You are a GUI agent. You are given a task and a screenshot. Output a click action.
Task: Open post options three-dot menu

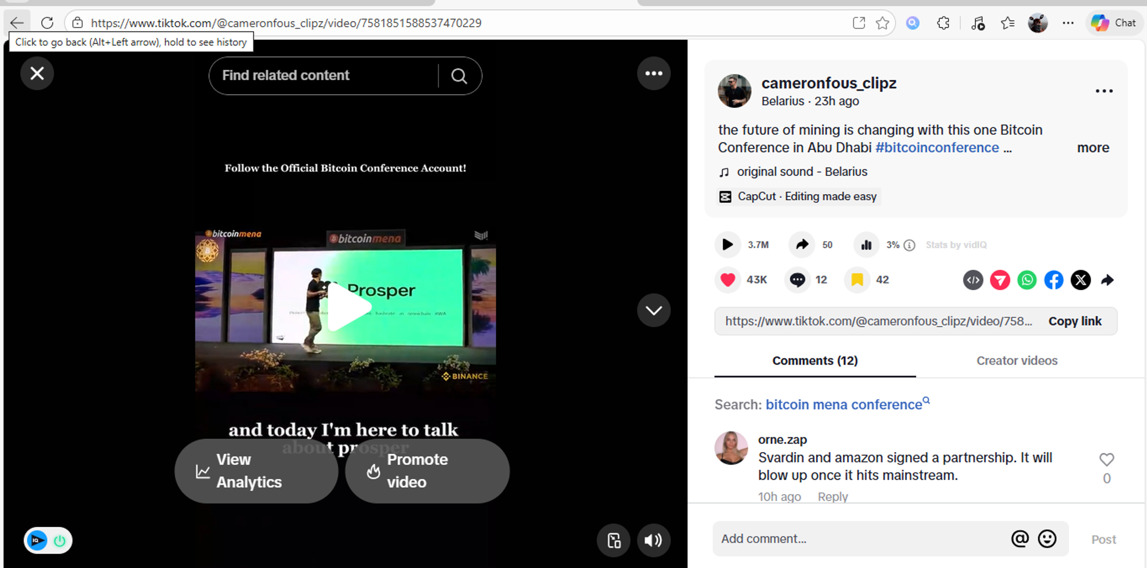tap(1104, 91)
